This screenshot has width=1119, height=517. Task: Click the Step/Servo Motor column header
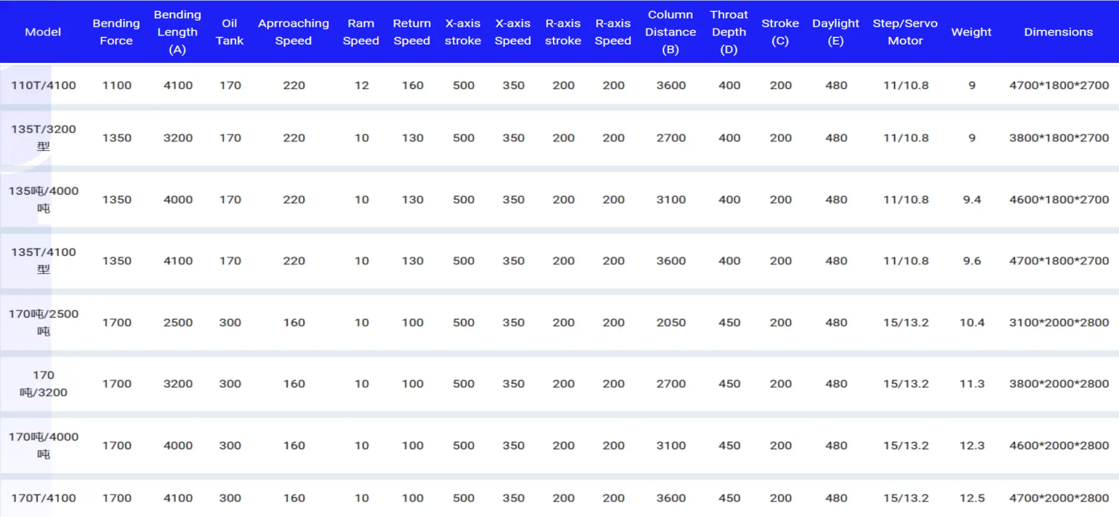click(905, 32)
